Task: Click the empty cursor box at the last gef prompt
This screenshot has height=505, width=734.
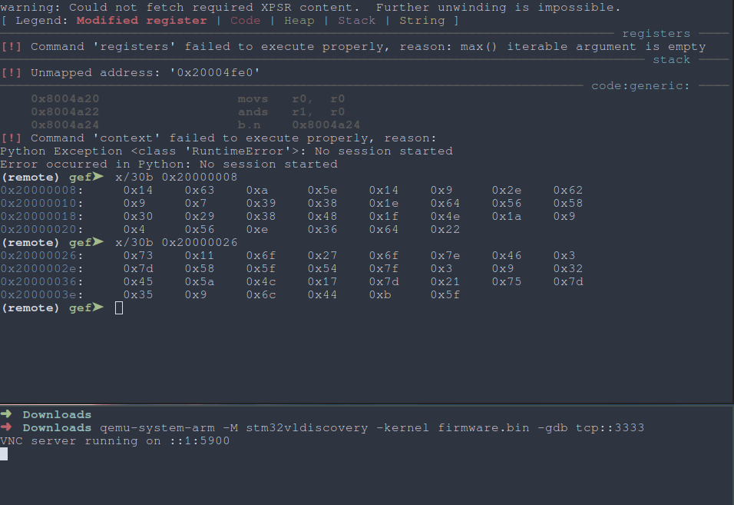Action: [118, 308]
